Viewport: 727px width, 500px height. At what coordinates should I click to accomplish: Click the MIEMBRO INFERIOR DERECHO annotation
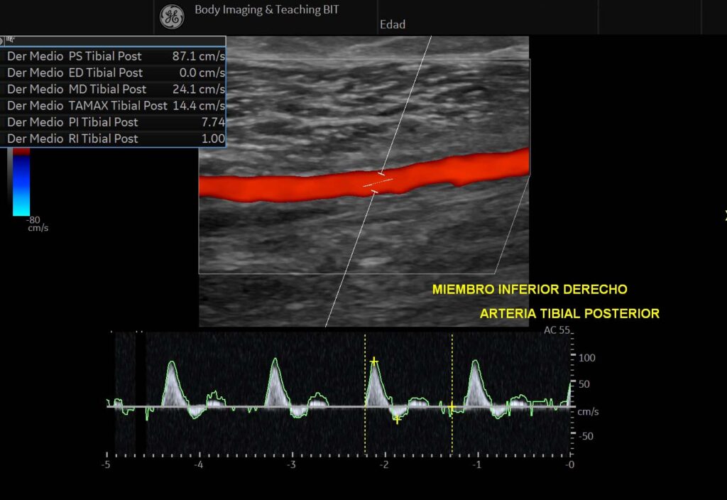coord(530,290)
